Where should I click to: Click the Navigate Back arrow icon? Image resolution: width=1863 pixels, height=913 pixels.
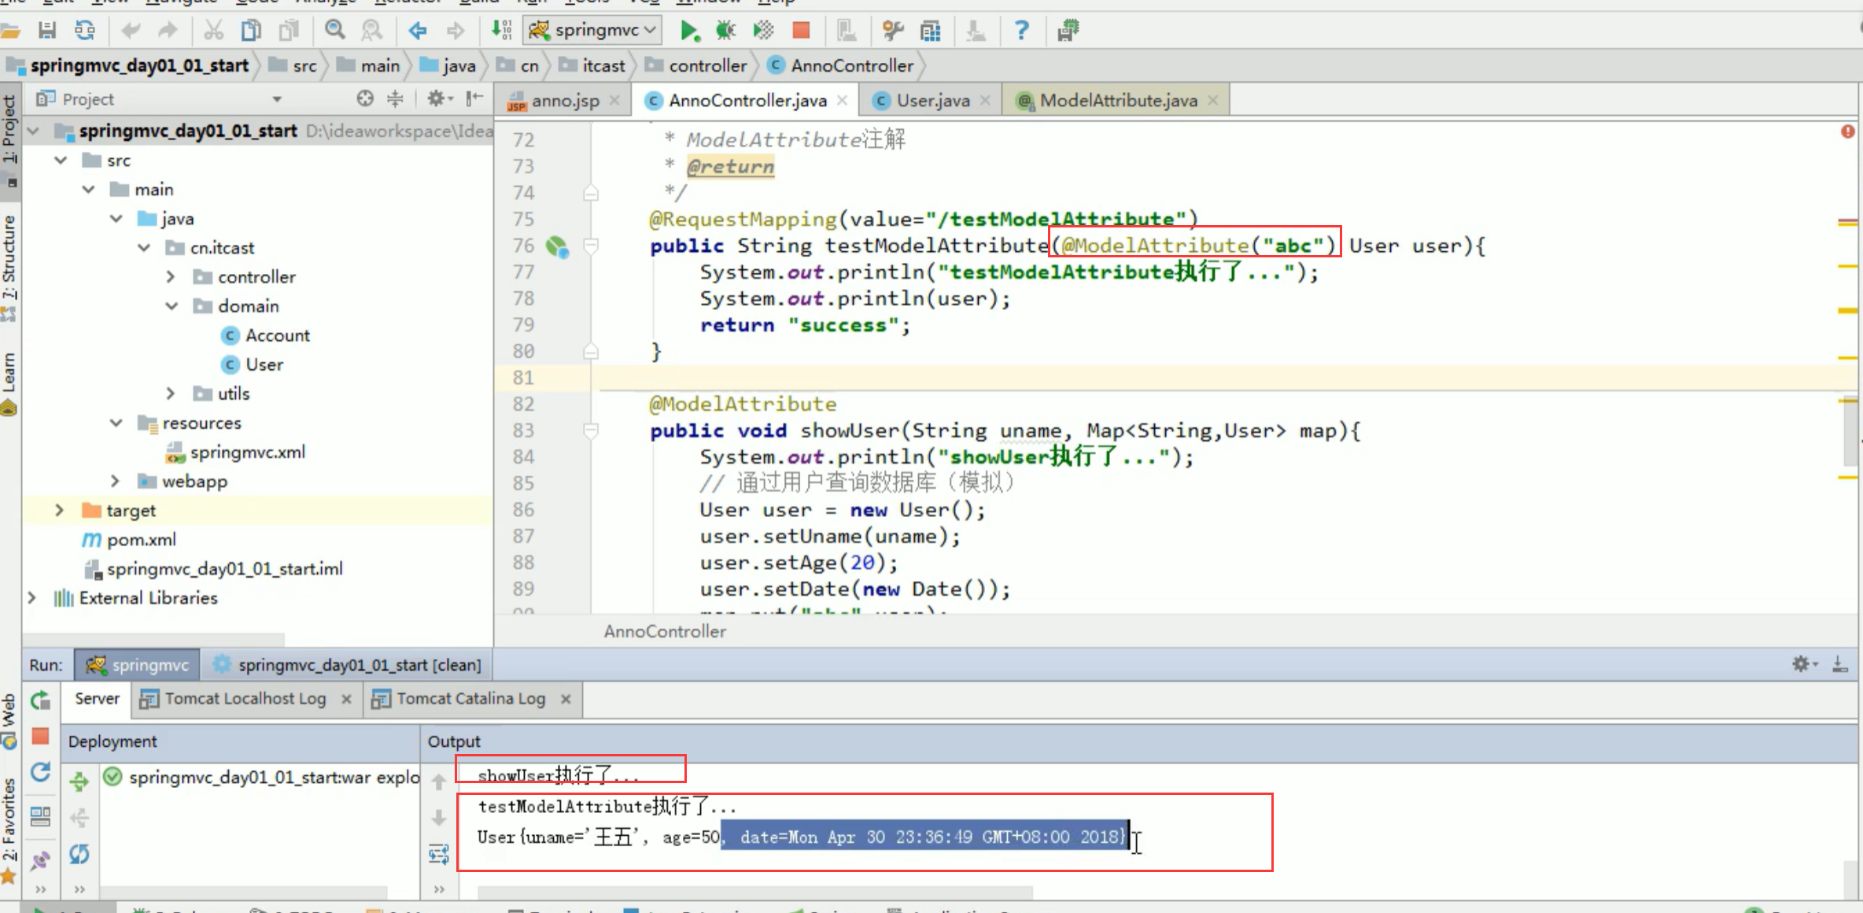[x=417, y=31]
